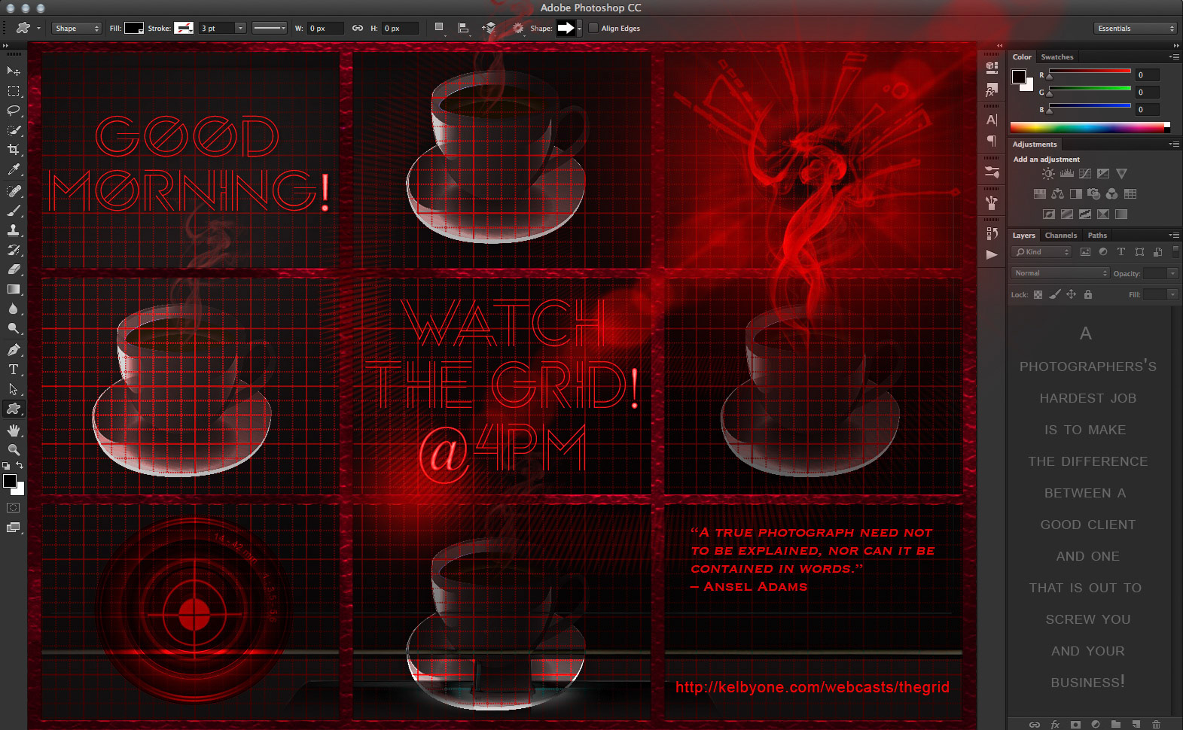Add a Photo Filter adjustment
Viewport: 1183px width, 730px height.
(x=1093, y=194)
